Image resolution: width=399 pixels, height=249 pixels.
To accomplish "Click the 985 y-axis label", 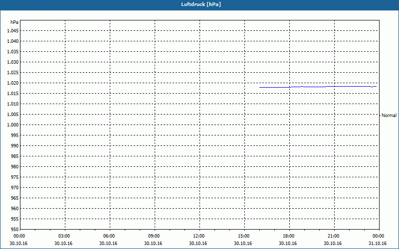I will click(15, 156).
